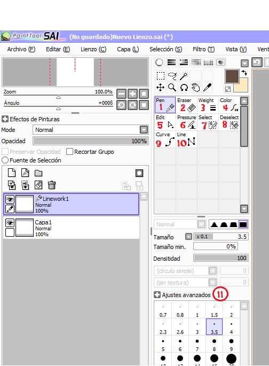The width and height of the screenshot is (269, 366).
Task: Activate the lasso selection tool
Action: (172, 76)
